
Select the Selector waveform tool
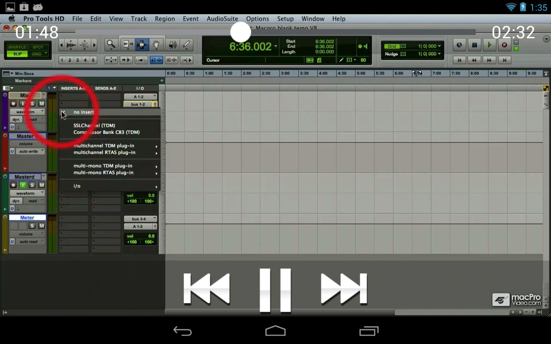coord(142,44)
